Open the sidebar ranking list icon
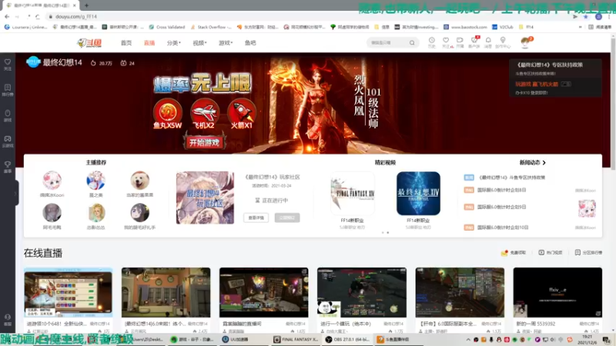The width and height of the screenshot is (616, 346). [8, 90]
